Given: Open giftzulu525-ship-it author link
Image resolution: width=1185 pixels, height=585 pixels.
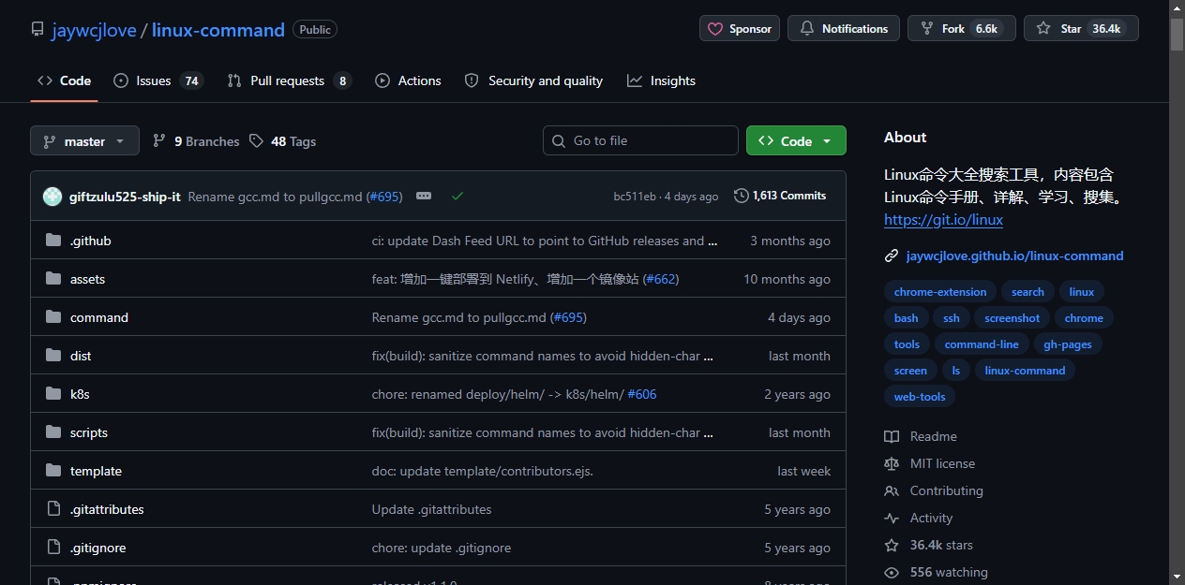Looking at the screenshot, I should 125,197.
